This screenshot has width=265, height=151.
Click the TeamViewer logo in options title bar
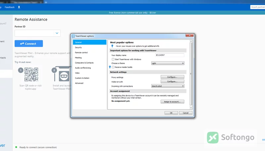pyautogui.click(x=73, y=36)
